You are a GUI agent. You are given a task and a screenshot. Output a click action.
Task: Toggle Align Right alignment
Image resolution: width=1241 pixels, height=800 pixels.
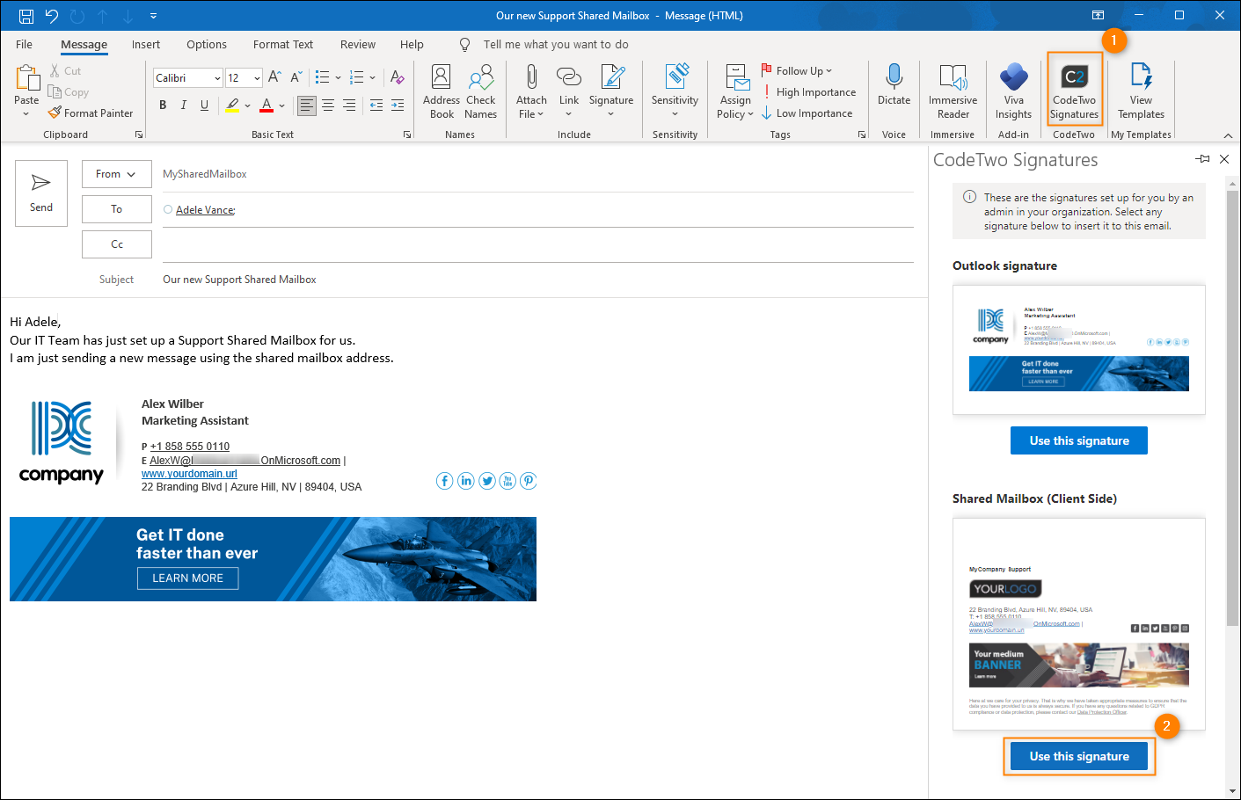349,105
